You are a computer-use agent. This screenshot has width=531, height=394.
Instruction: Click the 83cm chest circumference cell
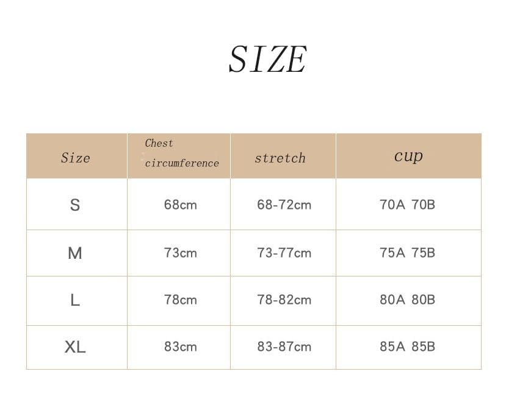point(180,347)
